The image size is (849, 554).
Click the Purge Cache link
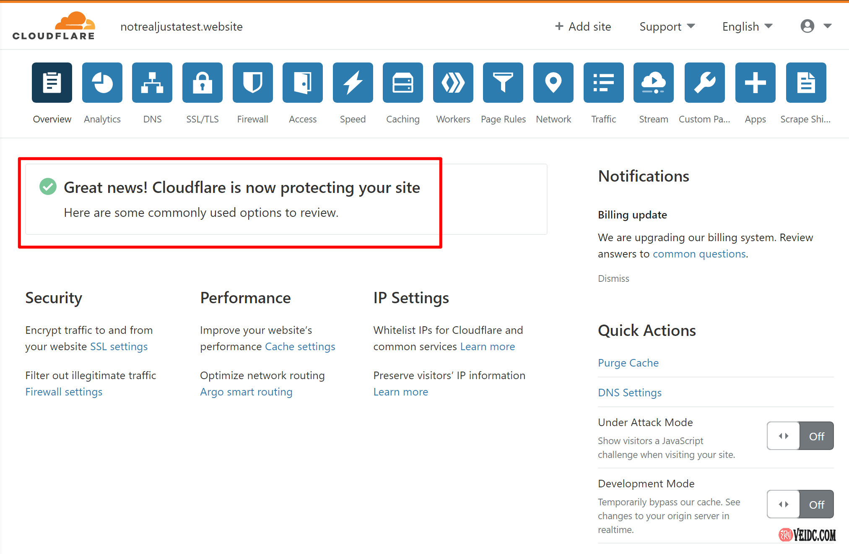point(628,363)
